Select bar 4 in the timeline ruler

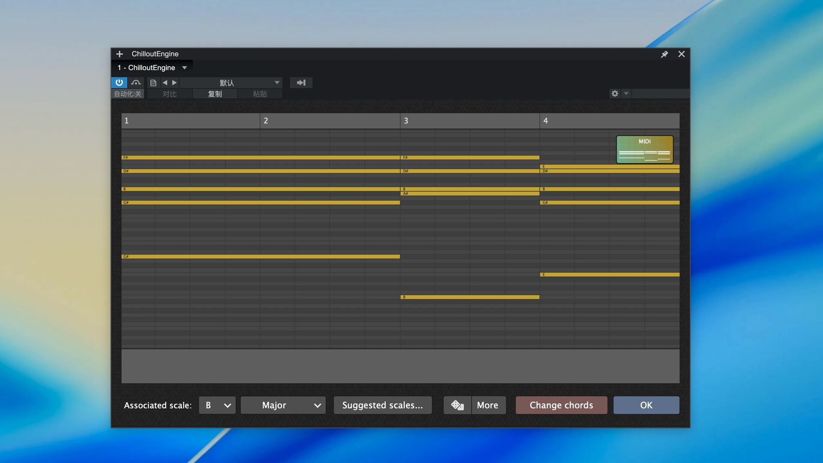(x=610, y=121)
